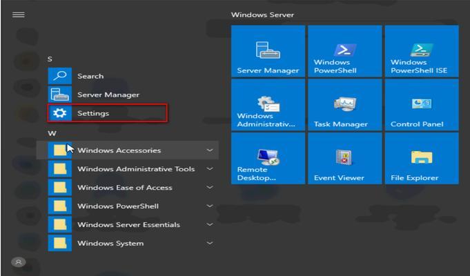
Task: Expand the Windows Accessories folder chevron
Action: click(x=210, y=150)
